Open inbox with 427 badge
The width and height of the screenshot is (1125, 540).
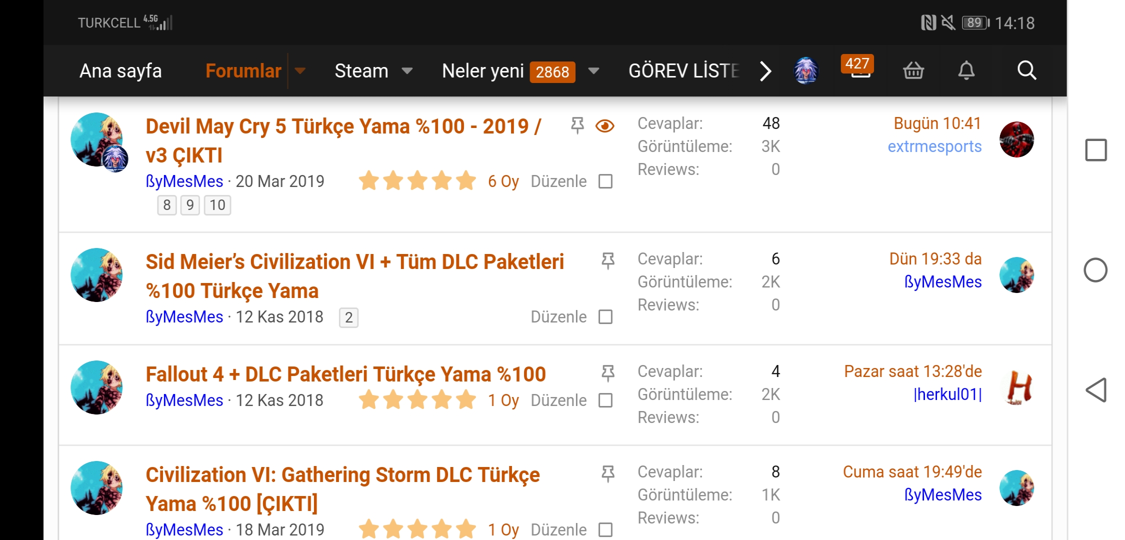pyautogui.click(x=858, y=67)
